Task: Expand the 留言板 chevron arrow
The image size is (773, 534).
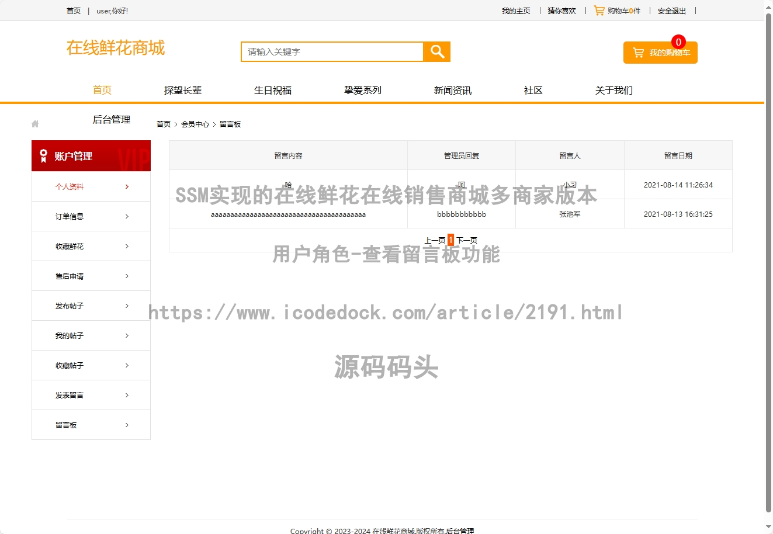Action: (127, 425)
